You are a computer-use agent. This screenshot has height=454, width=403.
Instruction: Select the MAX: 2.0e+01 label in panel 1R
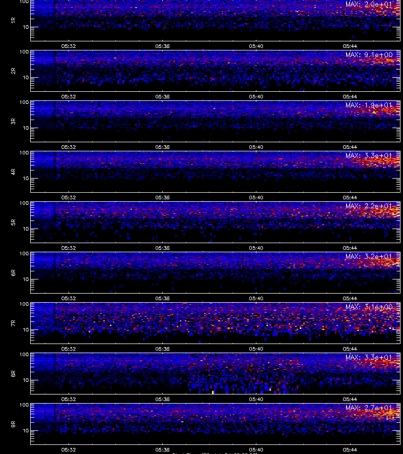(369, 4)
